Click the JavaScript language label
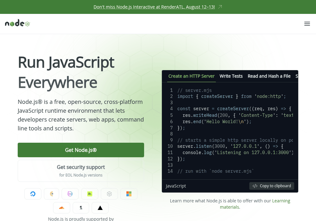Viewport: 316px width, 221px height. (x=176, y=186)
